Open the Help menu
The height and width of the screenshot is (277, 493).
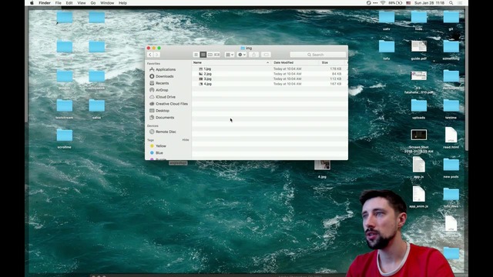[122, 3]
